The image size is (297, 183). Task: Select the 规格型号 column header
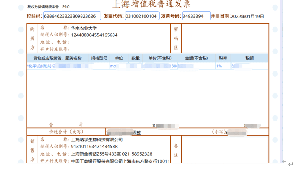click(99, 58)
